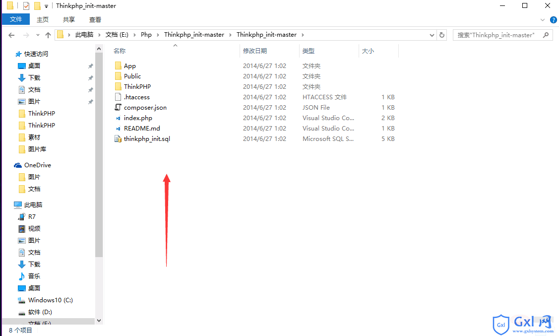
Task: Expand the ribbon with the chevron
Action: pyautogui.click(x=543, y=20)
